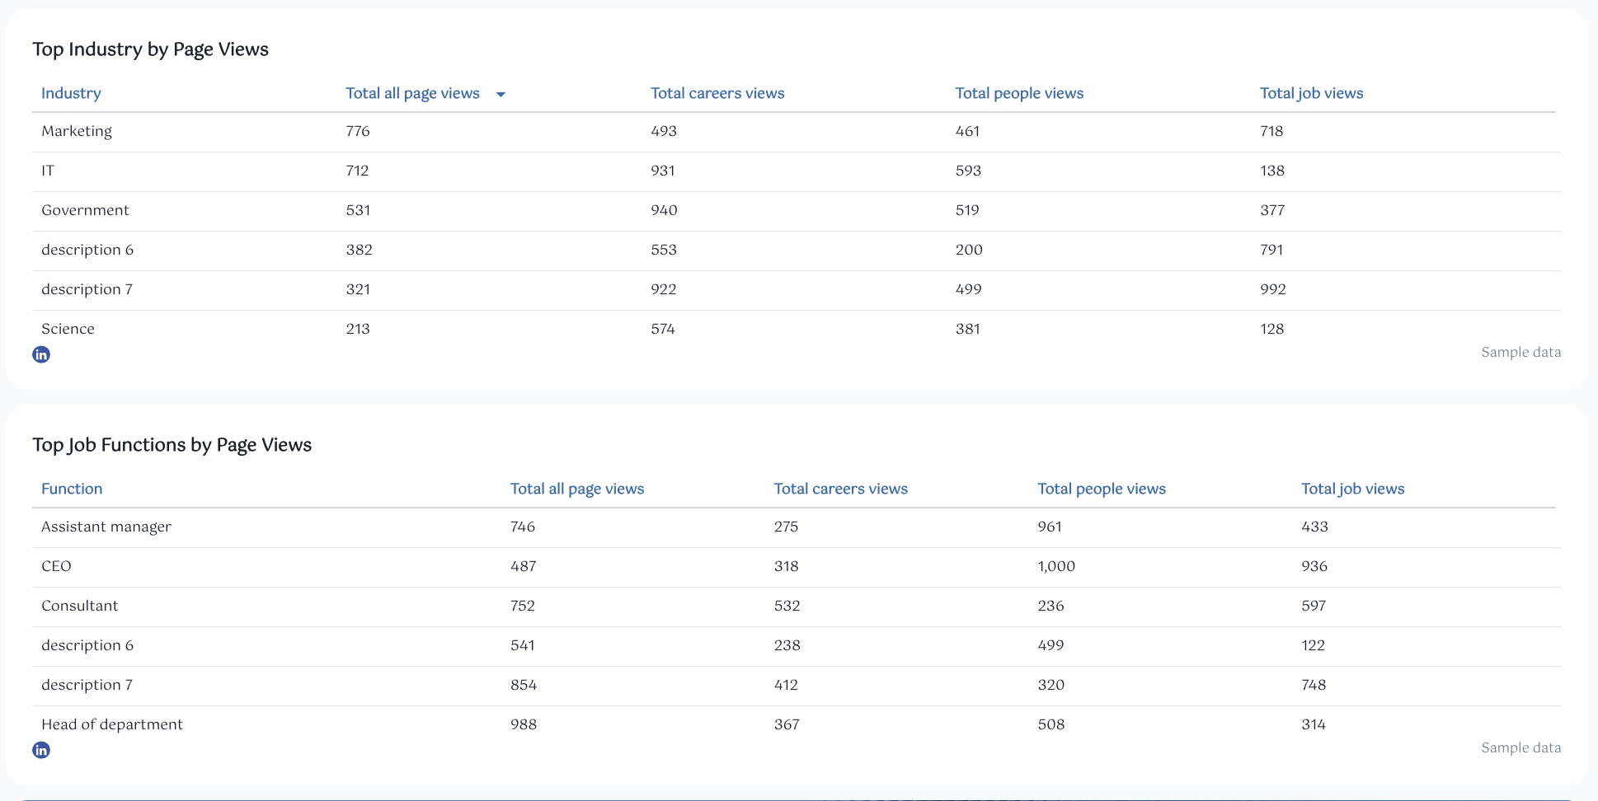Sort the Industry table by Industry name
The height and width of the screenshot is (801, 1598).
coord(71,93)
